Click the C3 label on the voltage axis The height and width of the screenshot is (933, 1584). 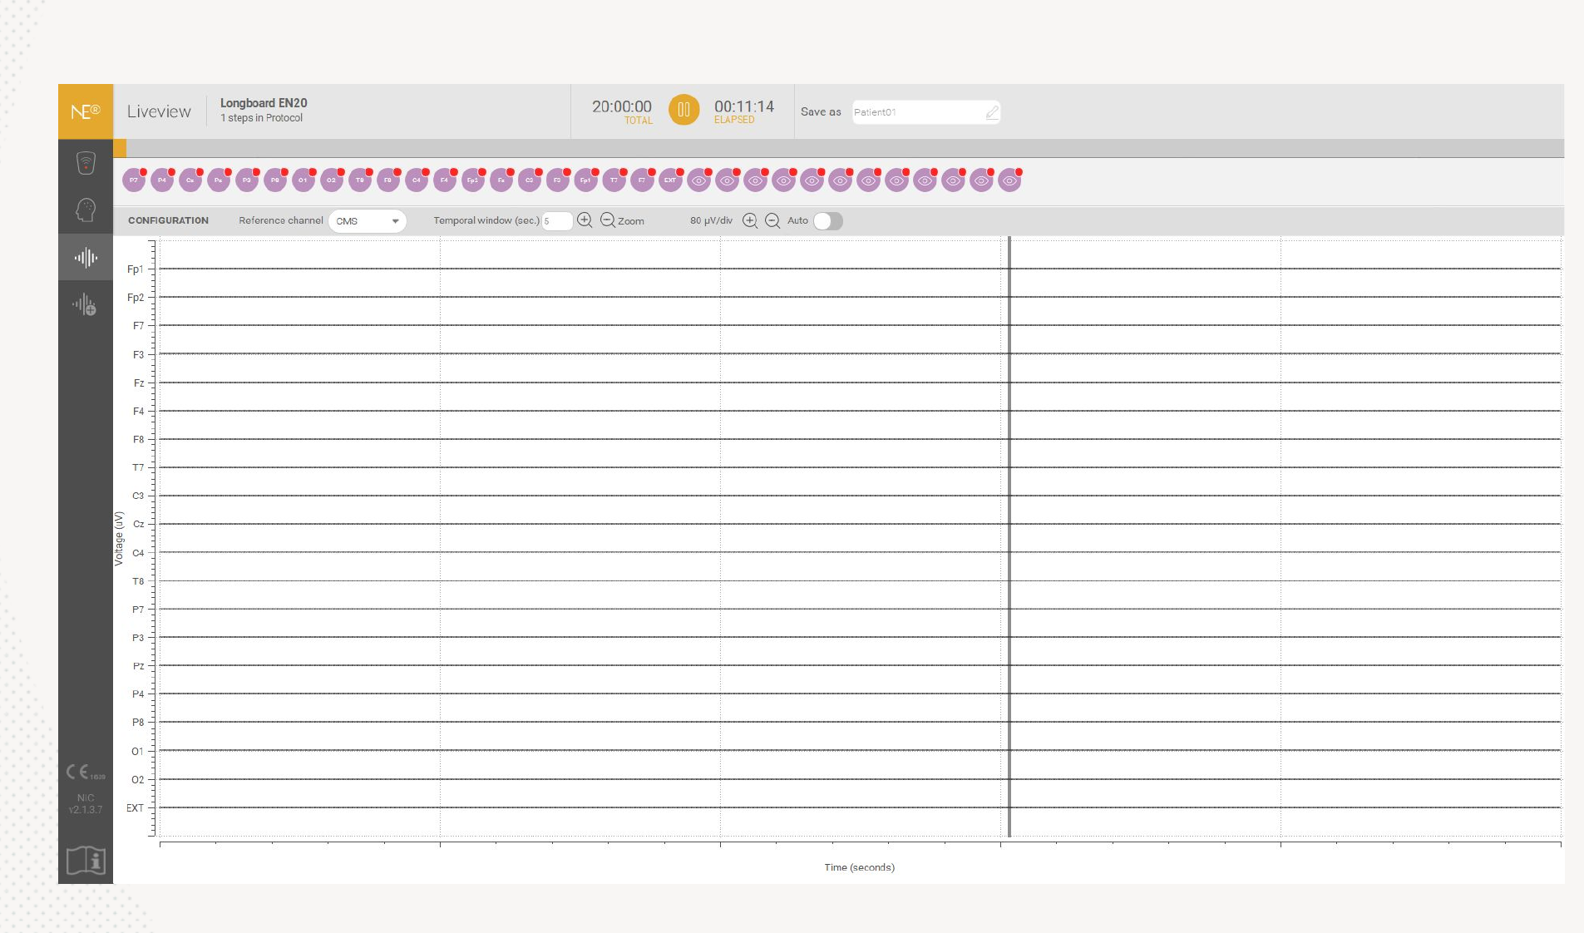138,496
